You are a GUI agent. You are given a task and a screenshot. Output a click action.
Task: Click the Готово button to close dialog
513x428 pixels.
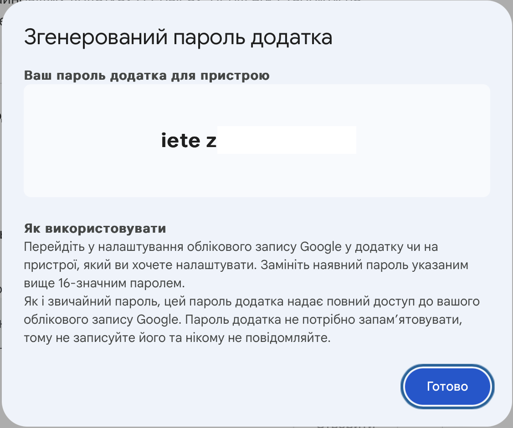pyautogui.click(x=447, y=386)
